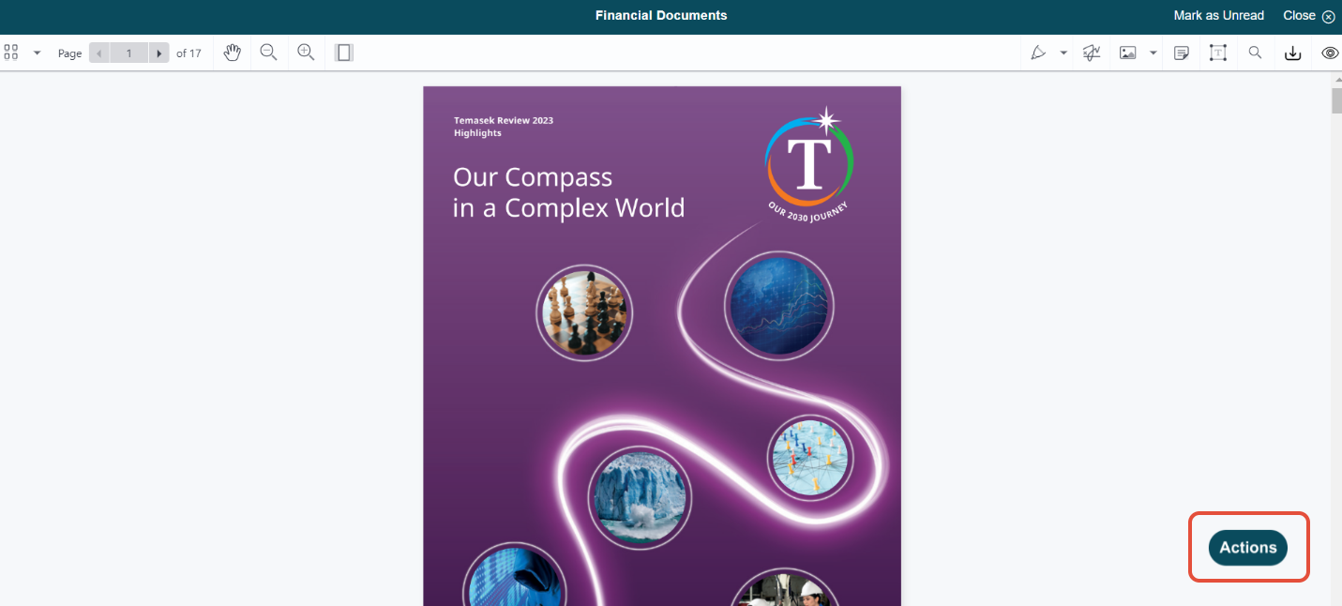1342x606 pixels.
Task: Expand the page layout dropdown arrow
Action: click(38, 53)
